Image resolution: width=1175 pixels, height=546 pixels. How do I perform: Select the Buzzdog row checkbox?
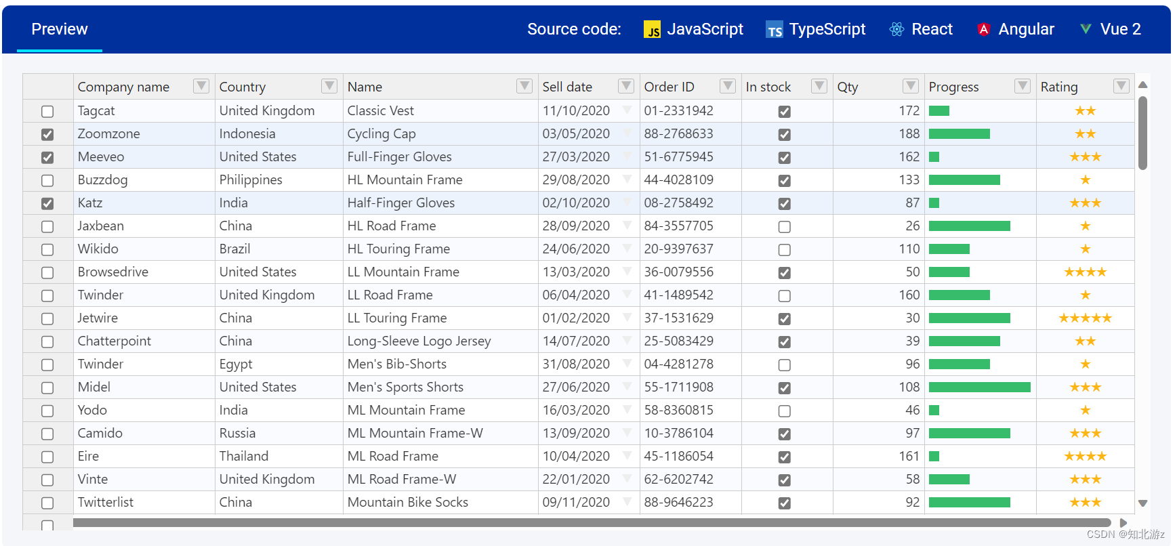click(x=47, y=180)
